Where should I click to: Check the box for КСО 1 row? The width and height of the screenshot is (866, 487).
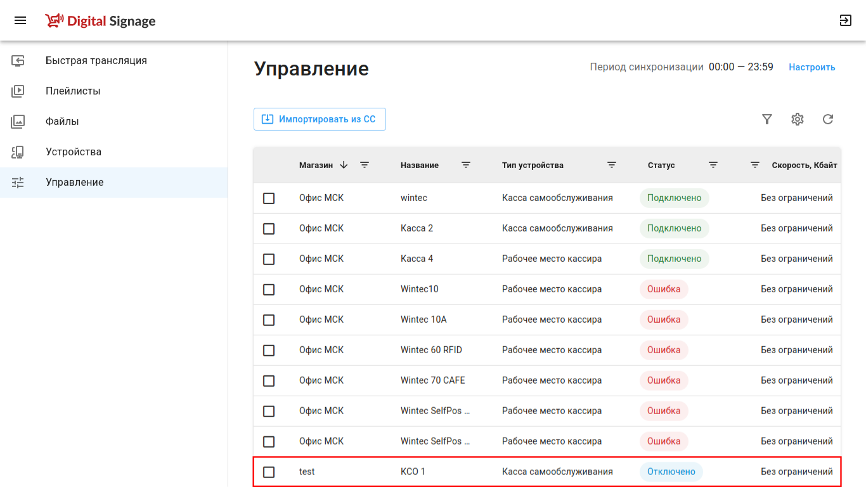click(269, 472)
